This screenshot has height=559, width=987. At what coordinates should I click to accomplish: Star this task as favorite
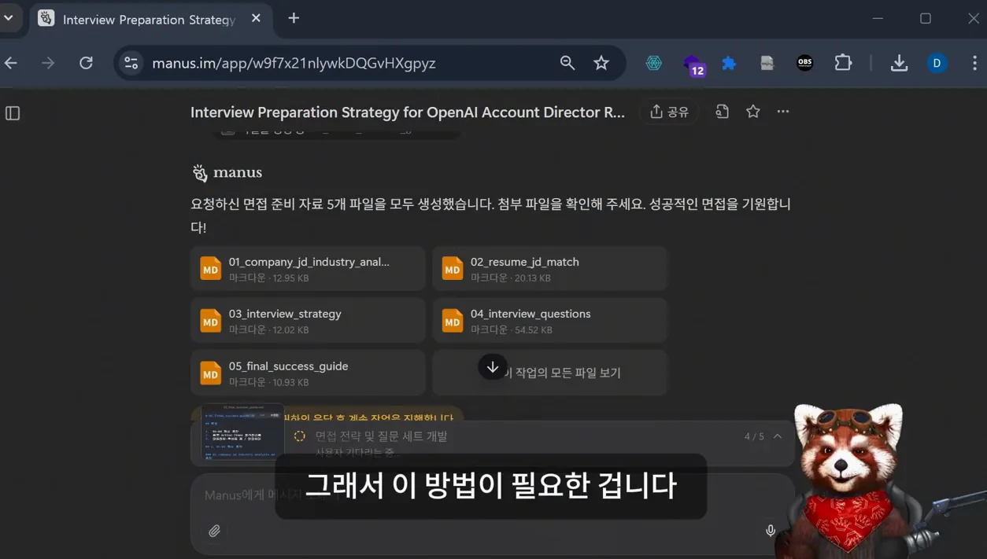coord(752,112)
